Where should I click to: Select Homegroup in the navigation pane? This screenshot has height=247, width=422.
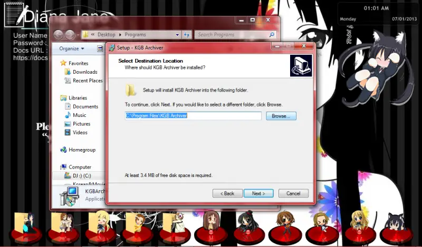[x=82, y=150]
